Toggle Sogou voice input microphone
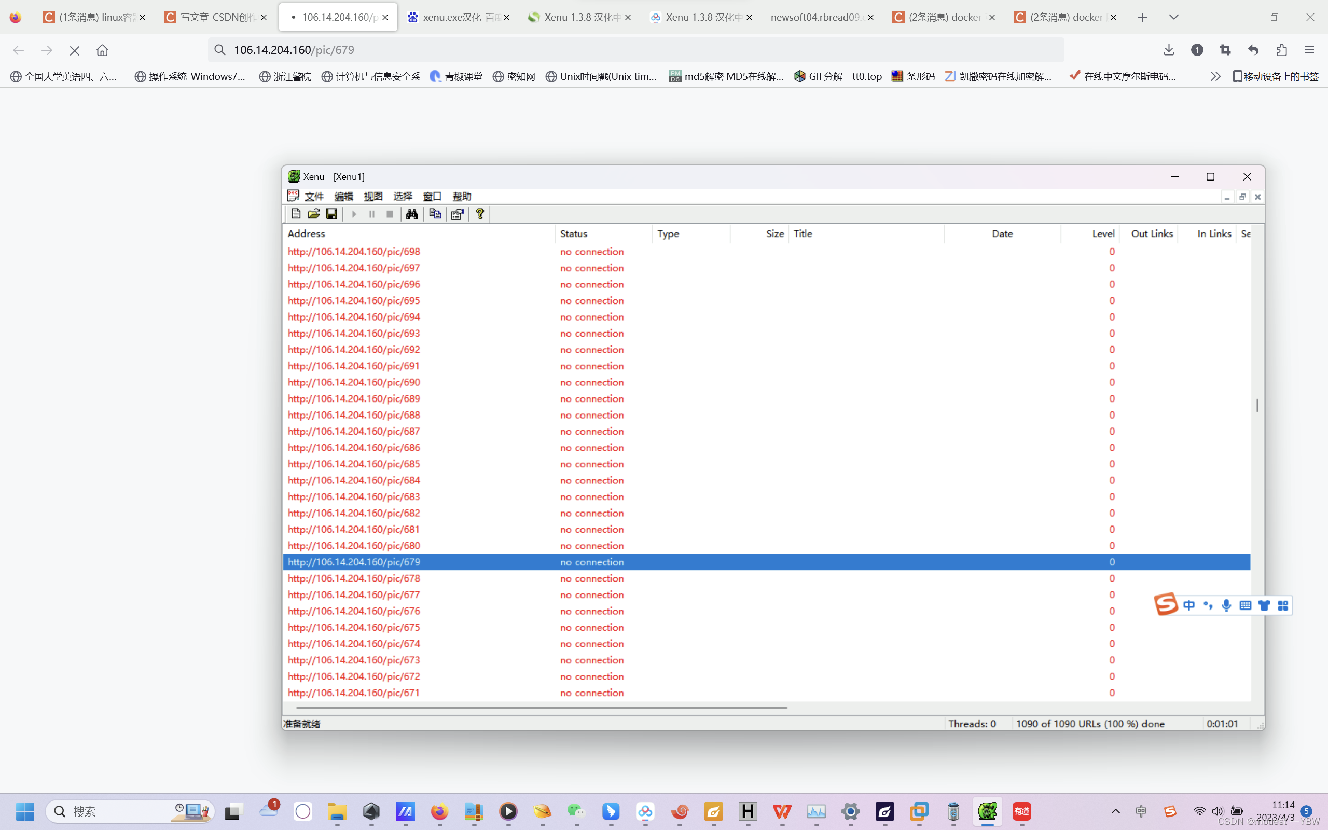Viewport: 1328px width, 830px height. coord(1226,605)
